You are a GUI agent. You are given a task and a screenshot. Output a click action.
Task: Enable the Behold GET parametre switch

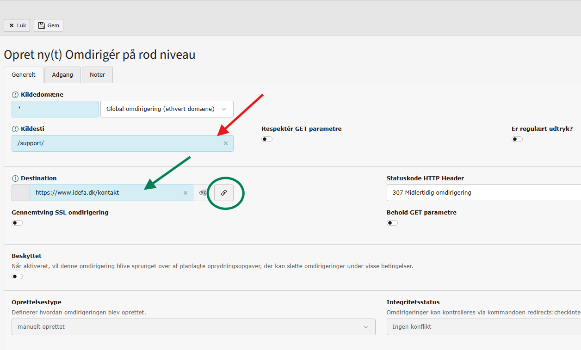click(x=392, y=223)
